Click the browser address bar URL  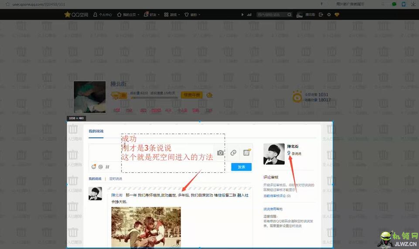tap(39, 4)
